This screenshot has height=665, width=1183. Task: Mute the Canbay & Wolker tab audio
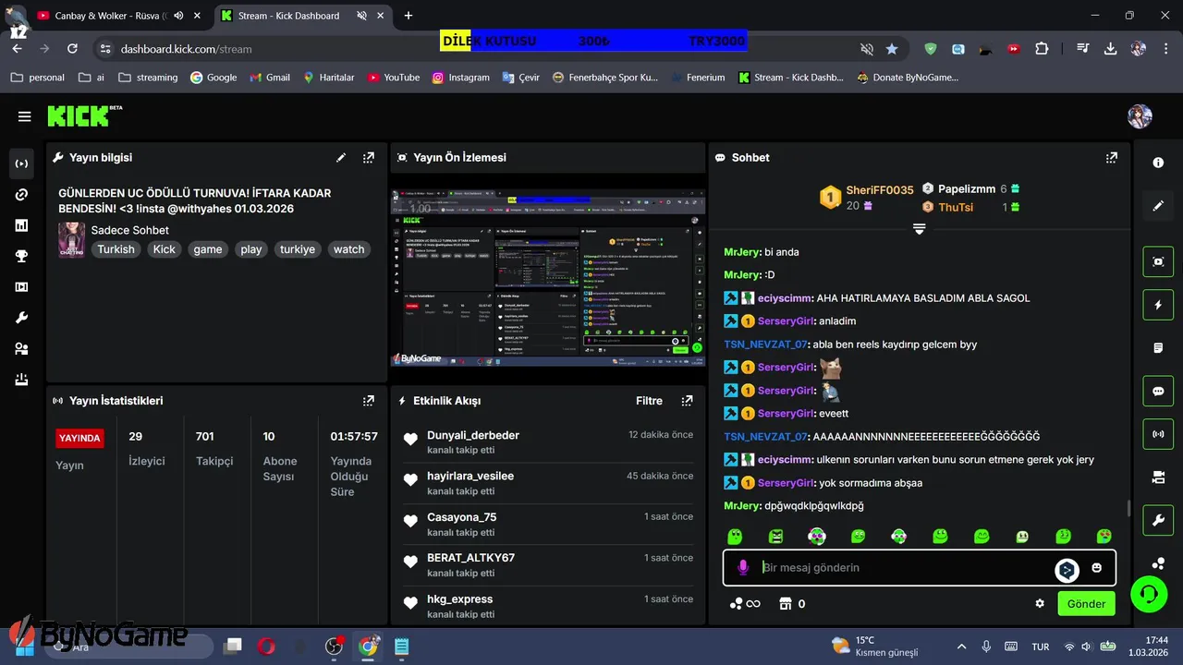pyautogui.click(x=178, y=16)
